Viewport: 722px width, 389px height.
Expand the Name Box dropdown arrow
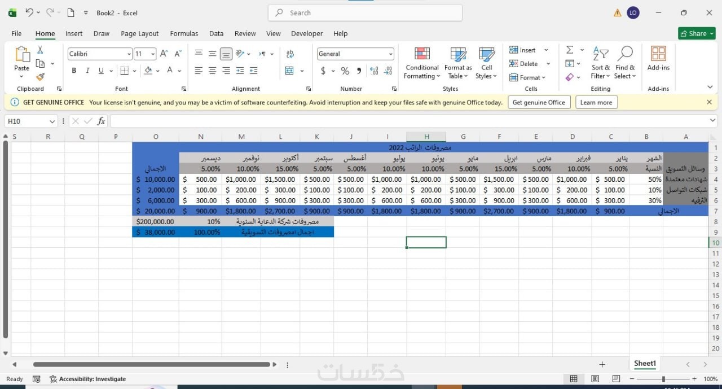click(52, 121)
